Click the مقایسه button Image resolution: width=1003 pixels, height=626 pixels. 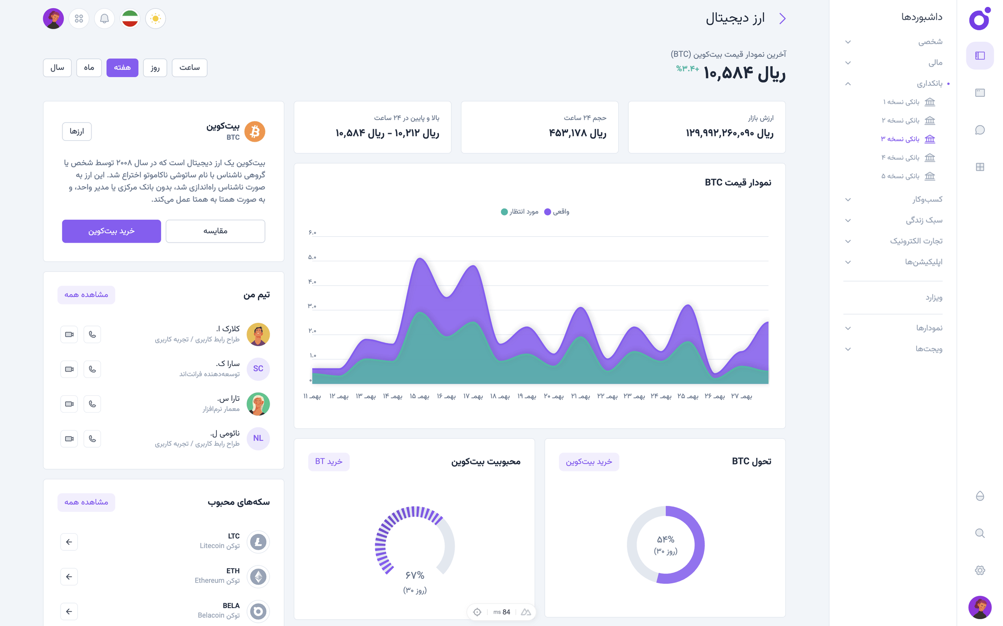215,231
